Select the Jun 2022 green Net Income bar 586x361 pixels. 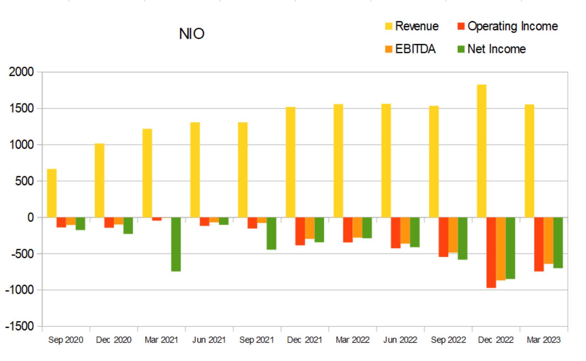coord(415,232)
